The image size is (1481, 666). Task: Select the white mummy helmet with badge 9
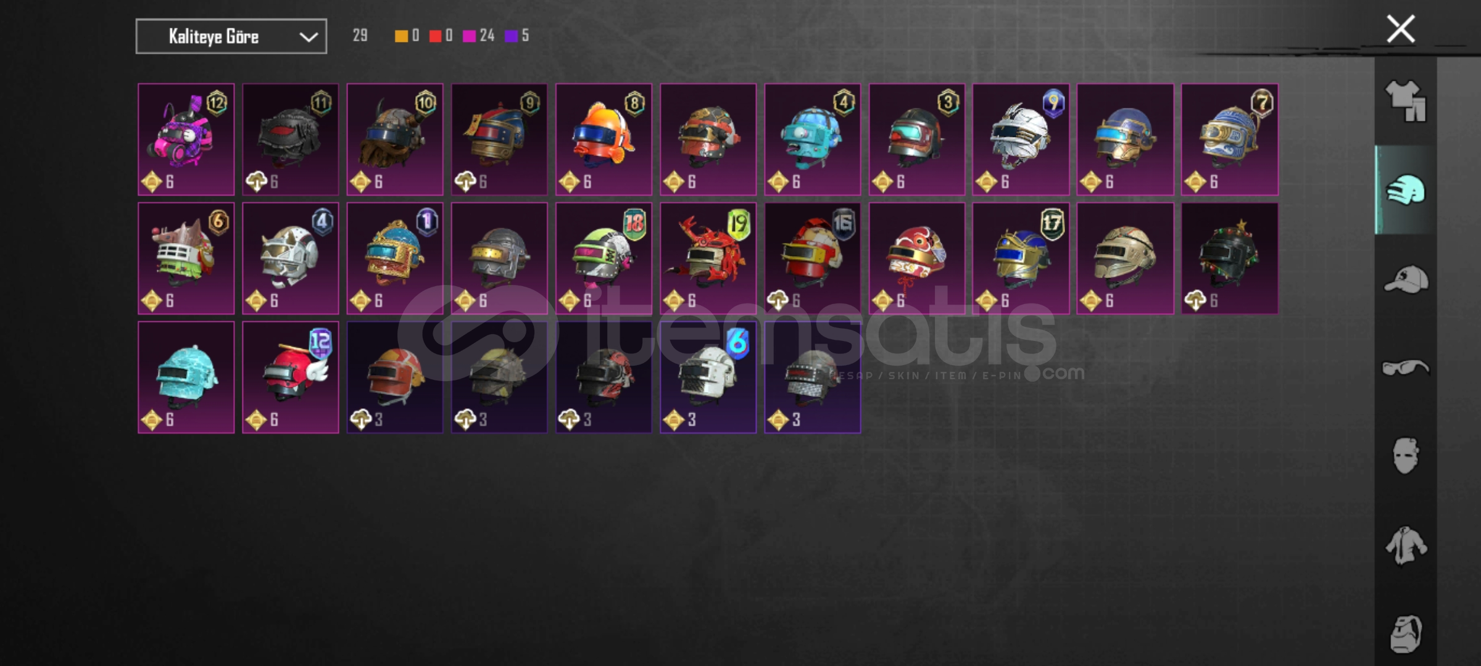coord(1021,139)
